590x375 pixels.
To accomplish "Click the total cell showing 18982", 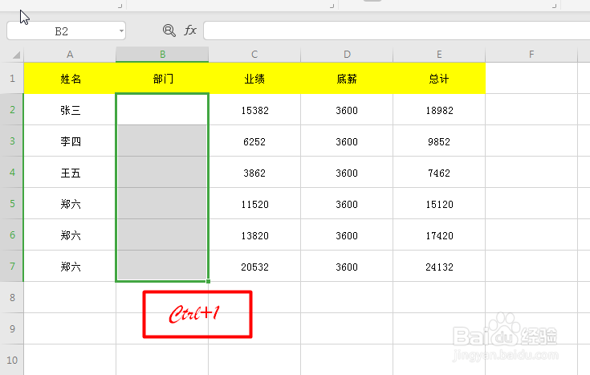I will coord(439,109).
